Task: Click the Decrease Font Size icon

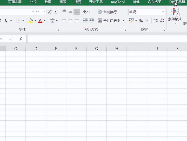Action: click(x=56, y=12)
